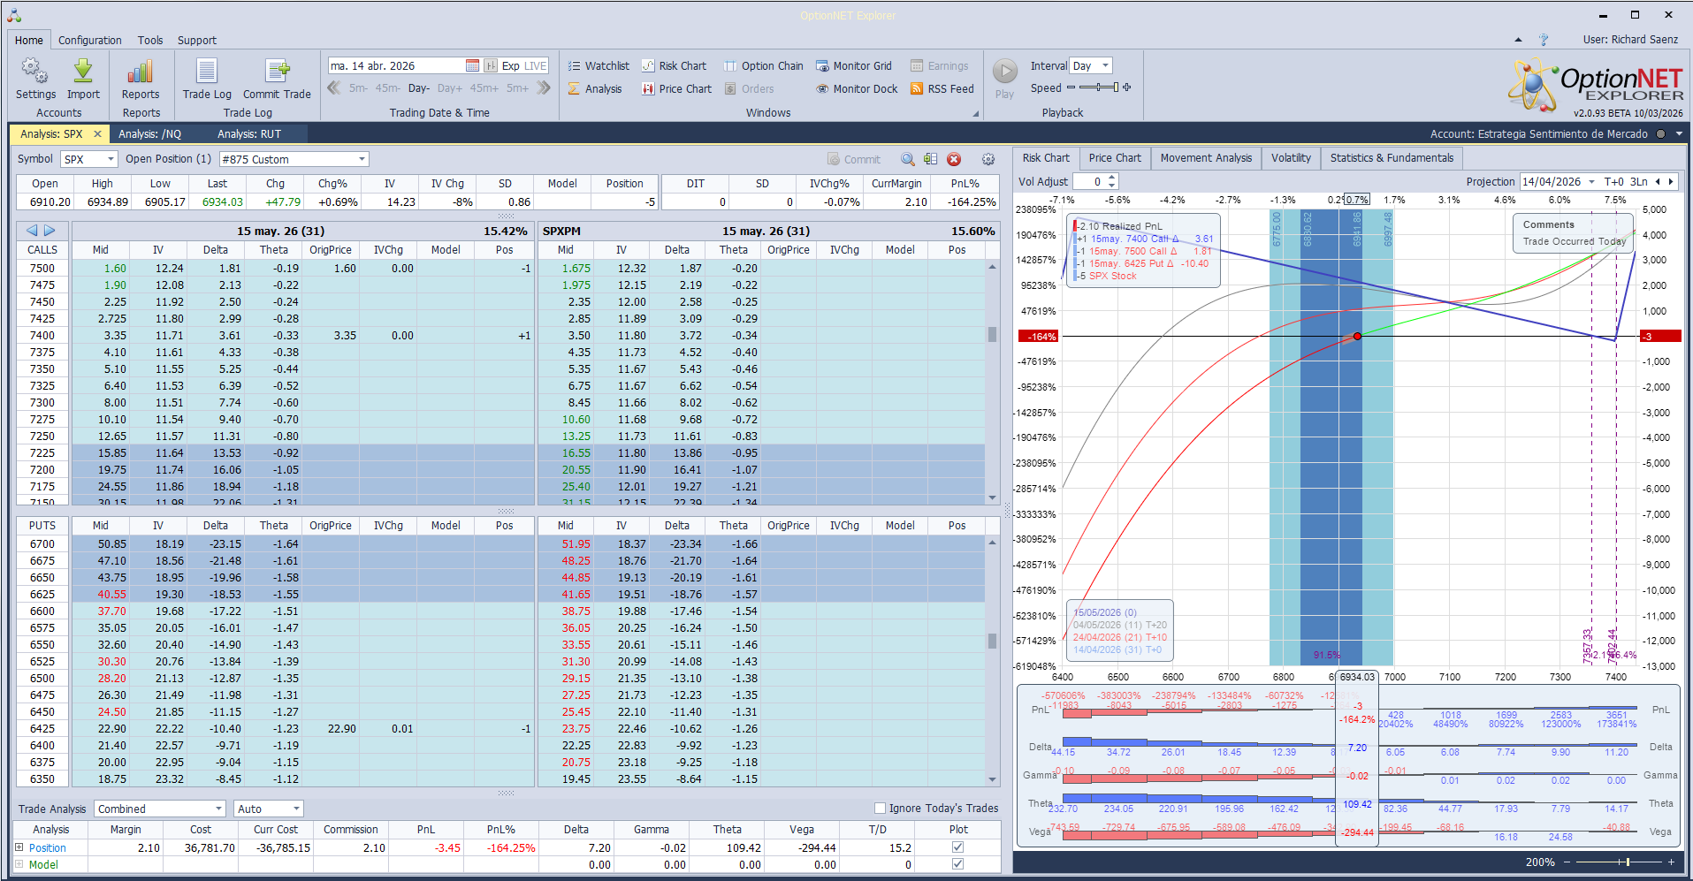The width and height of the screenshot is (1693, 881).
Task: Step trading time back with double-left arrow
Action: click(x=334, y=88)
